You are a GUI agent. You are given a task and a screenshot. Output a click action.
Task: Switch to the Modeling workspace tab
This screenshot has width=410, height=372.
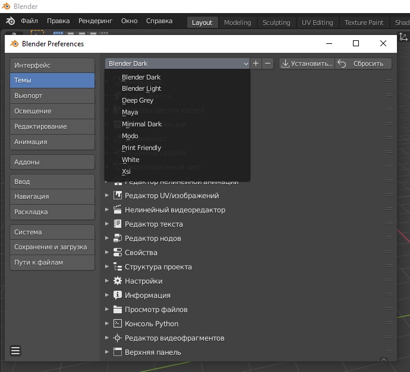237,23
